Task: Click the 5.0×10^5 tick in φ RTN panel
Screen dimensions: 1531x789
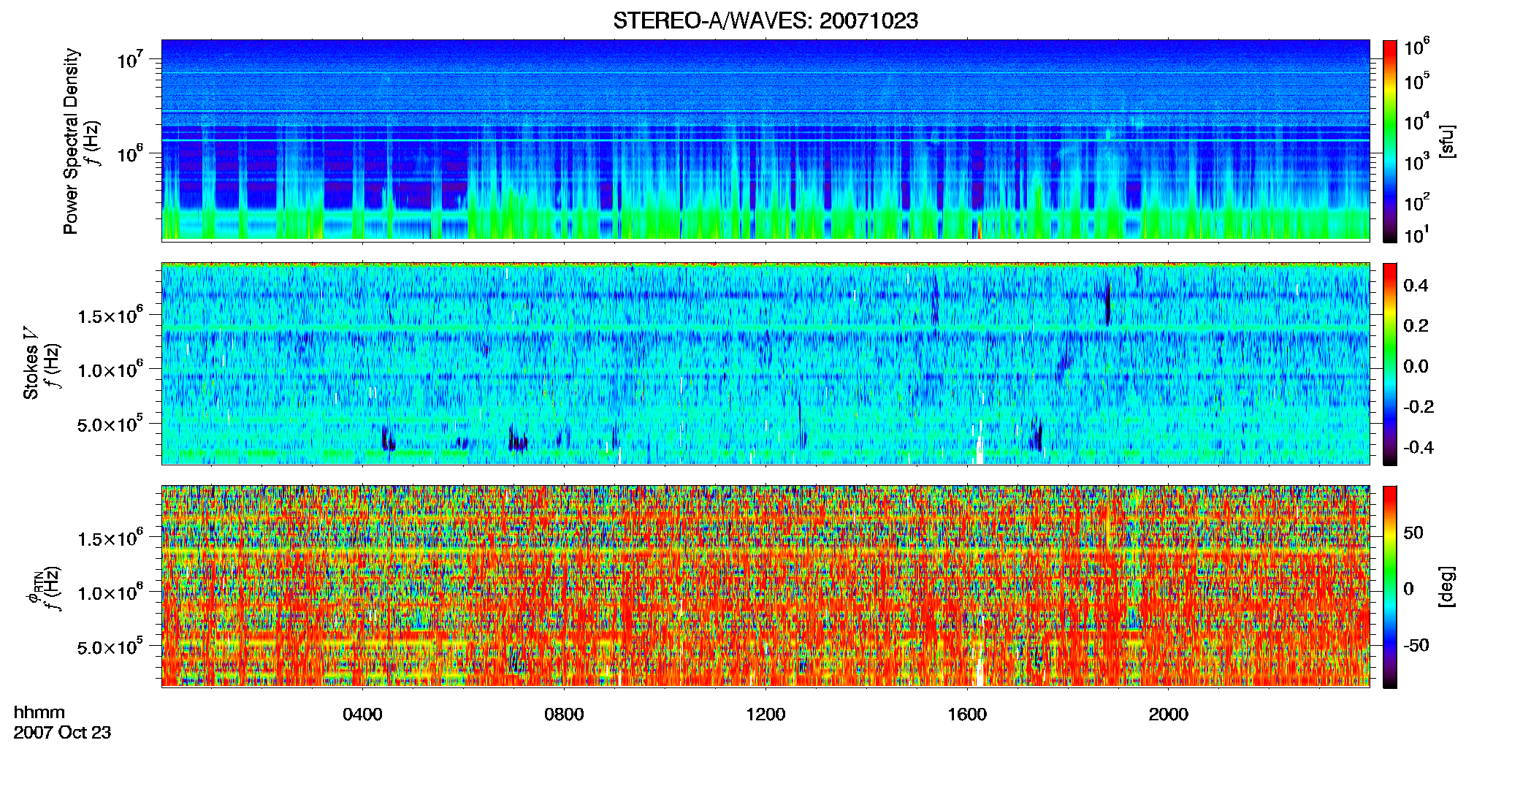Action: point(110,647)
